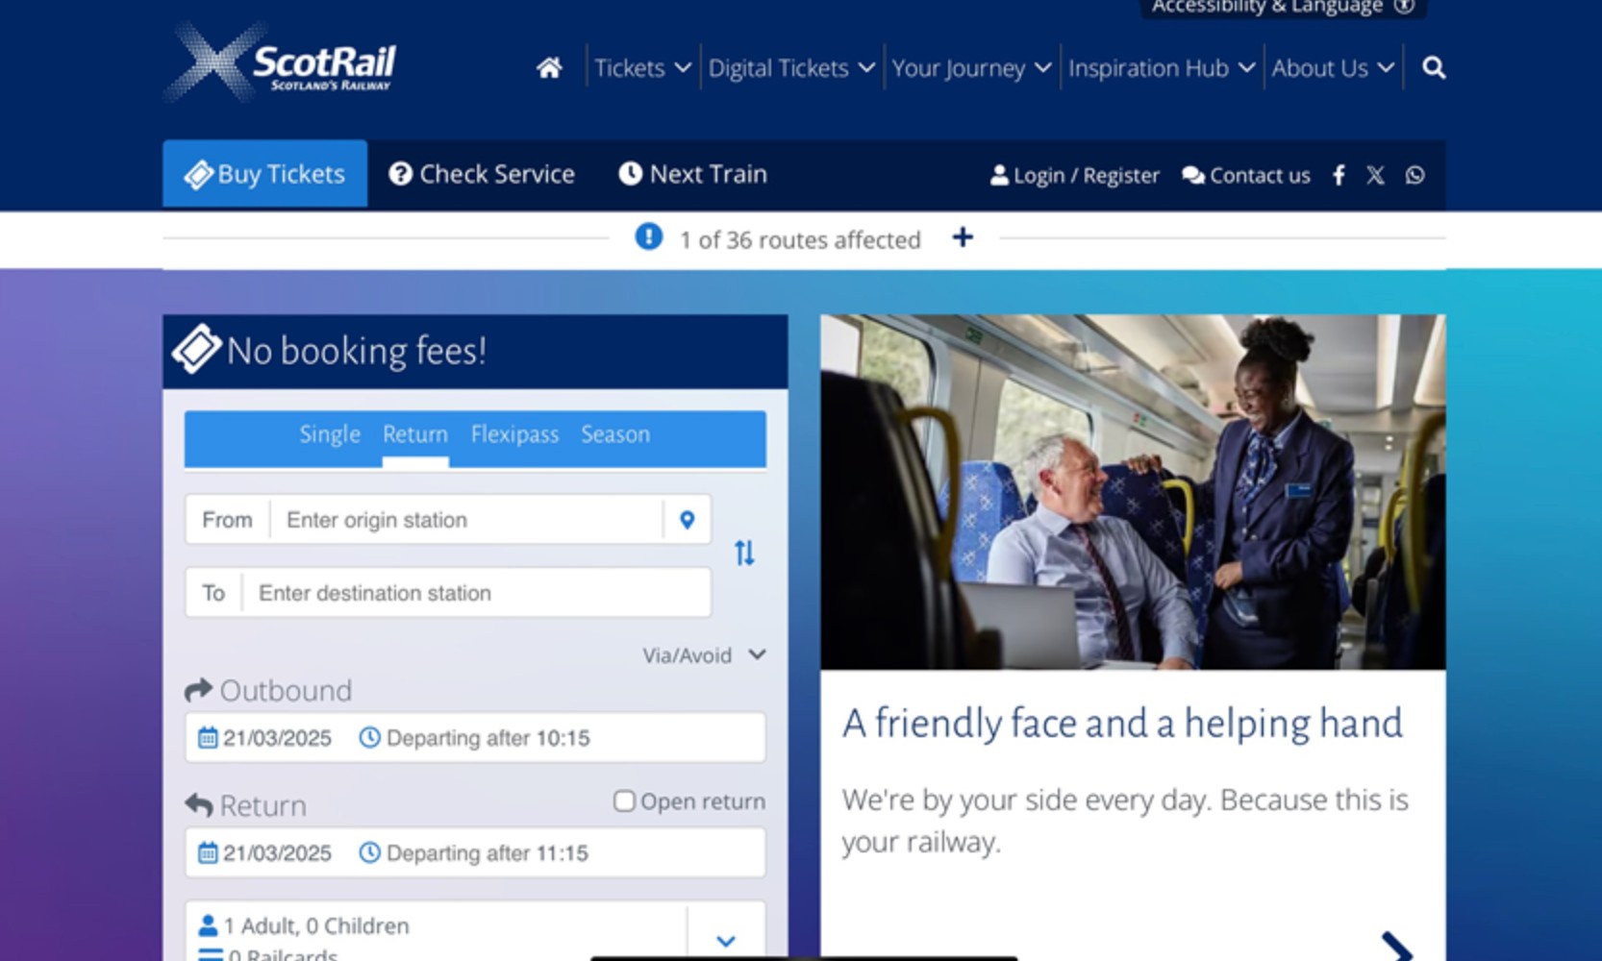The width and height of the screenshot is (1602, 961).
Task: Switch to the Season ticket tab
Action: click(615, 434)
